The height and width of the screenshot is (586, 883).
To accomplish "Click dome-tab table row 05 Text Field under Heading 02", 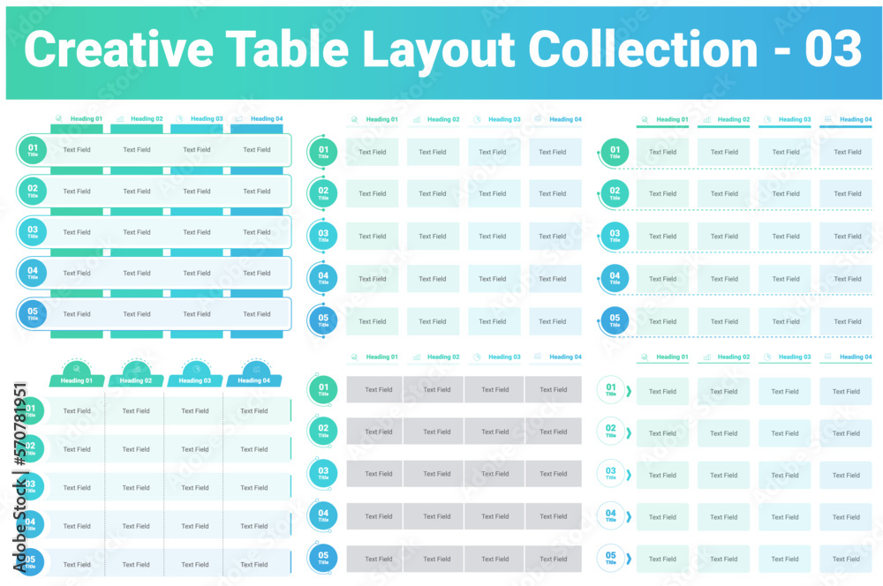I will 136,565.
